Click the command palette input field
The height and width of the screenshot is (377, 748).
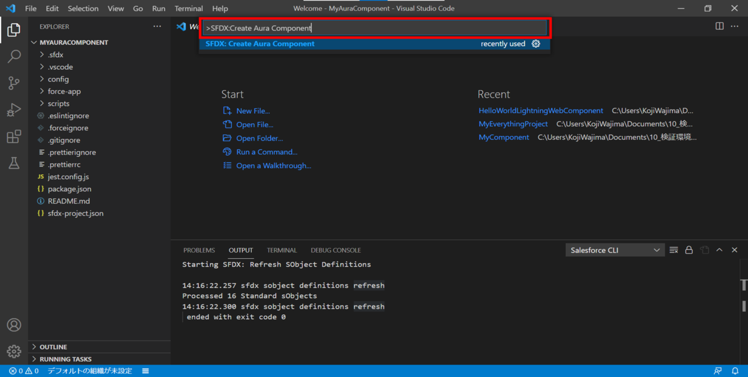[375, 28]
